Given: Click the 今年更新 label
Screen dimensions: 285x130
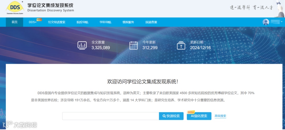Looking at the screenshot, I should [149, 42].
